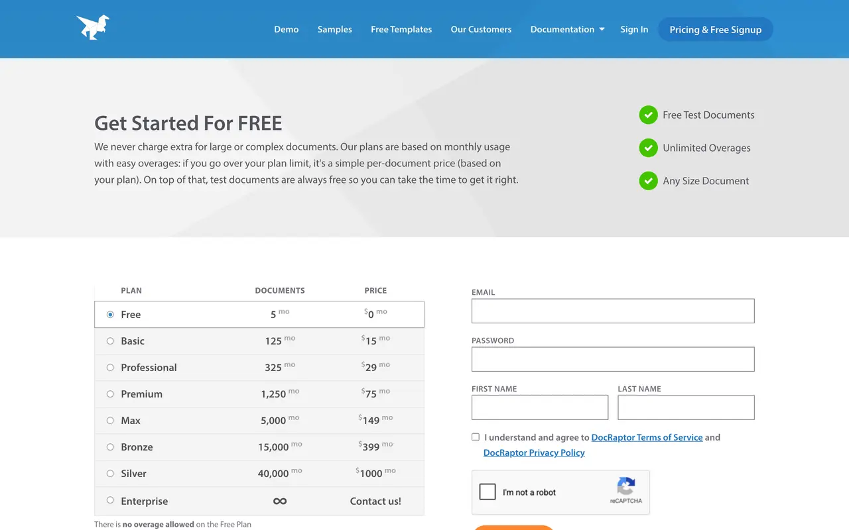Screen dimensions: 849x530
Task: Click the $399 Bronze plan price
Action: tap(375, 446)
